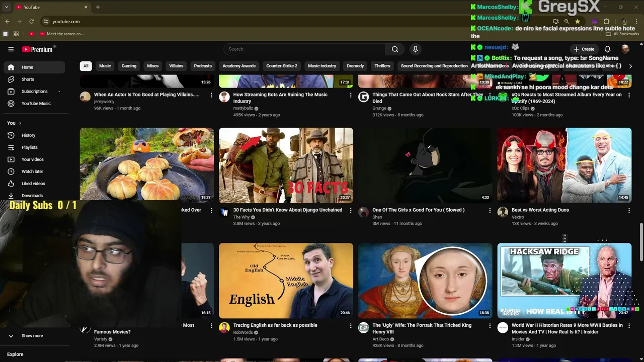Image resolution: width=644 pixels, height=362 pixels.
Task: Click the youtube.com address bar
Action: [66, 22]
